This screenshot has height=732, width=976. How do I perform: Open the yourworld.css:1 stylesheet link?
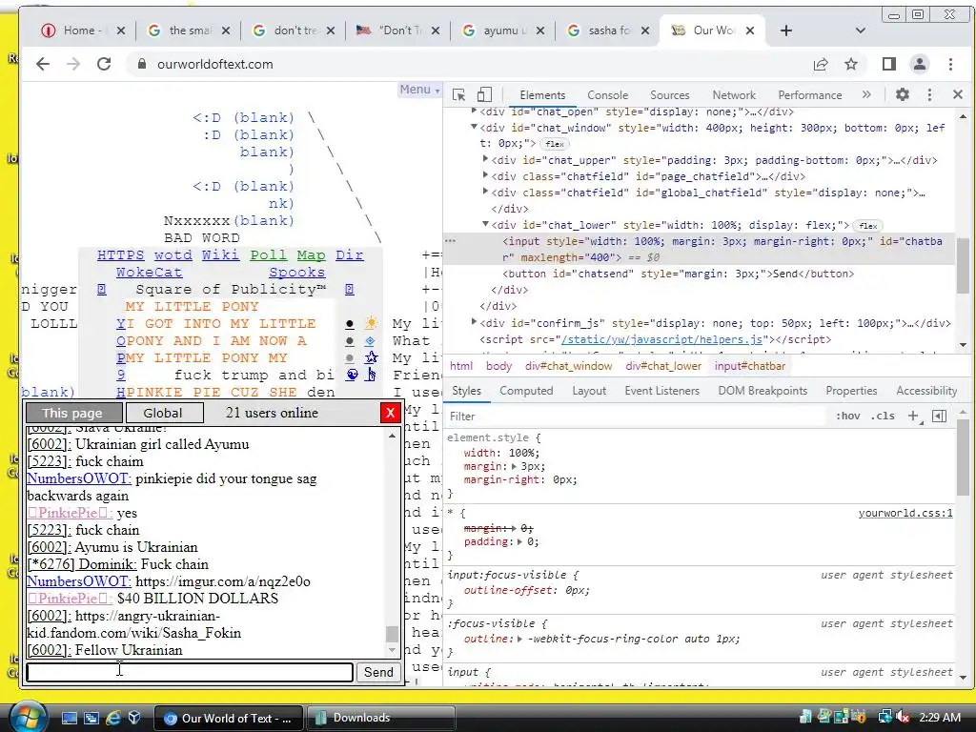pyautogui.click(x=905, y=513)
